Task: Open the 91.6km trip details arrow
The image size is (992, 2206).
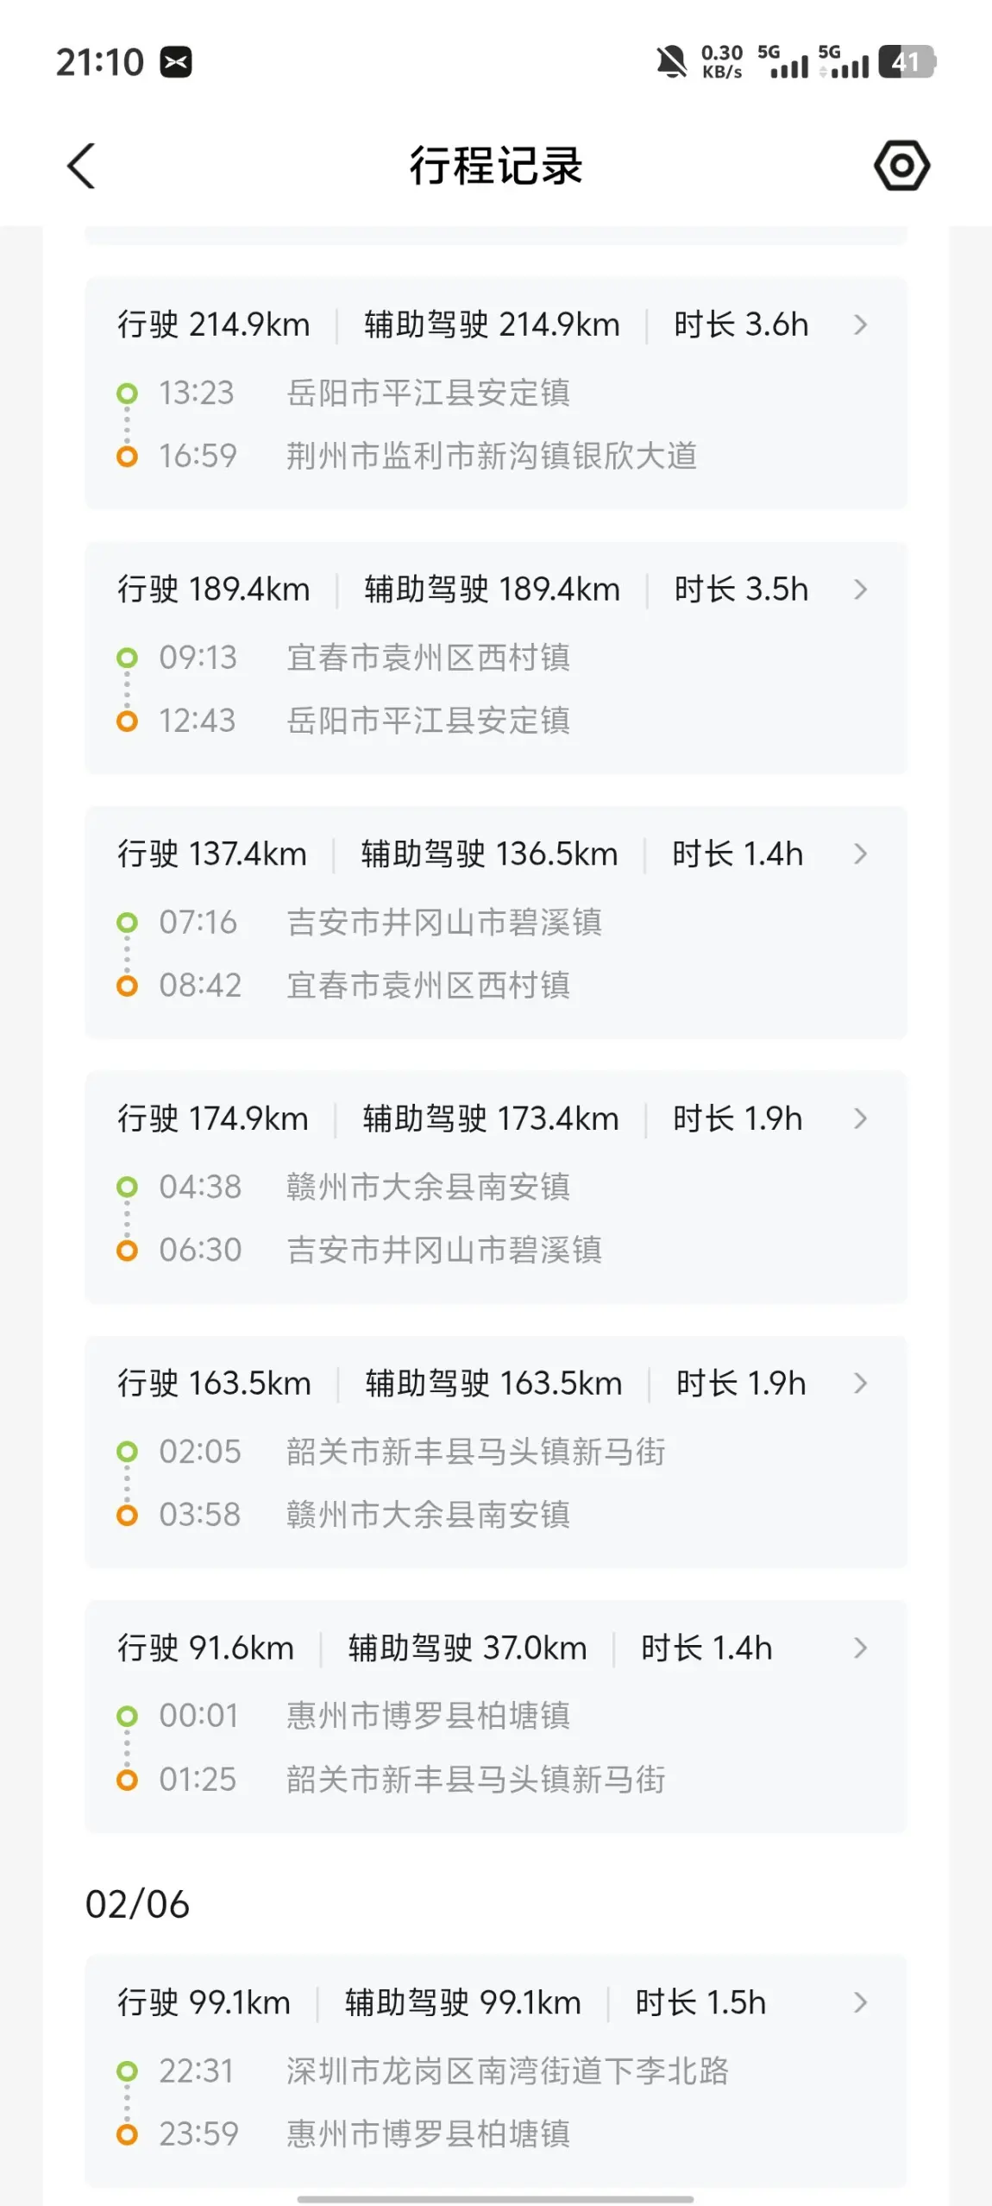Action: tap(860, 1648)
